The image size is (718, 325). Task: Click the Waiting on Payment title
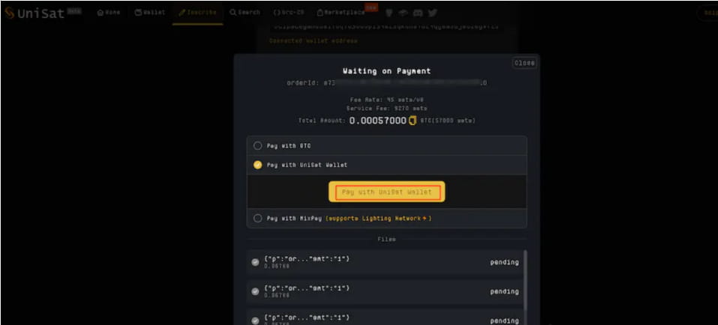(387, 71)
